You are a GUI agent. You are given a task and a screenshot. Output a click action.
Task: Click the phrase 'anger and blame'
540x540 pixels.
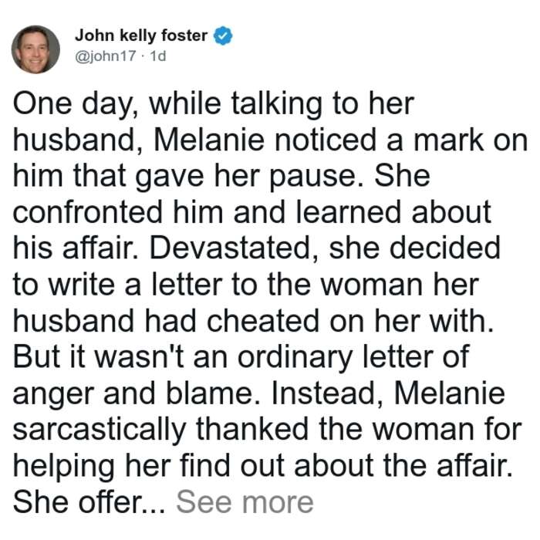pyautogui.click(x=133, y=395)
